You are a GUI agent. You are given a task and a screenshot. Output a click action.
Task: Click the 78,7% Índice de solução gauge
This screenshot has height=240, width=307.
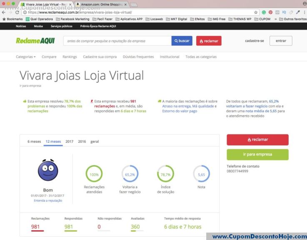[x=165, y=174]
